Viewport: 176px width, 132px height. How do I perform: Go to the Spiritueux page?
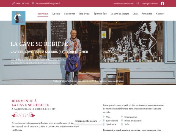(70, 13)
